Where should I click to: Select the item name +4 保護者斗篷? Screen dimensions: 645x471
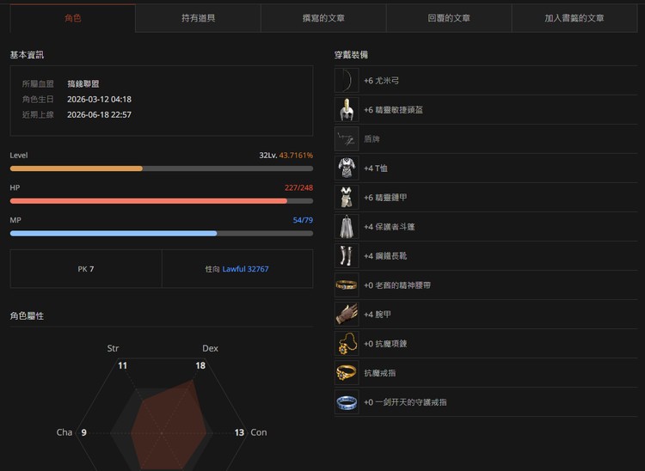(389, 226)
